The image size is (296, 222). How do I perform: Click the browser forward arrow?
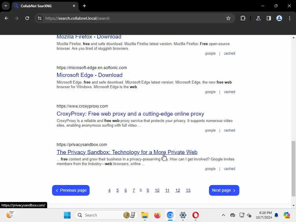16,18
